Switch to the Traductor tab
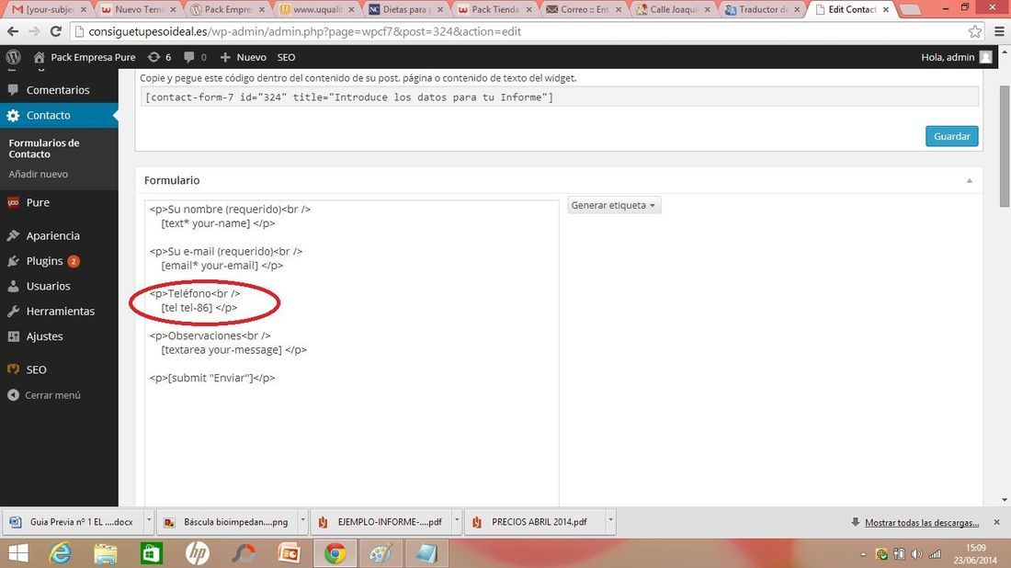This screenshot has height=568, width=1011. [761, 10]
